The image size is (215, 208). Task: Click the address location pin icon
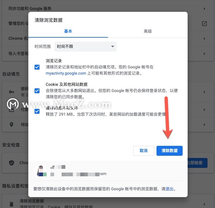click(x=12, y=125)
